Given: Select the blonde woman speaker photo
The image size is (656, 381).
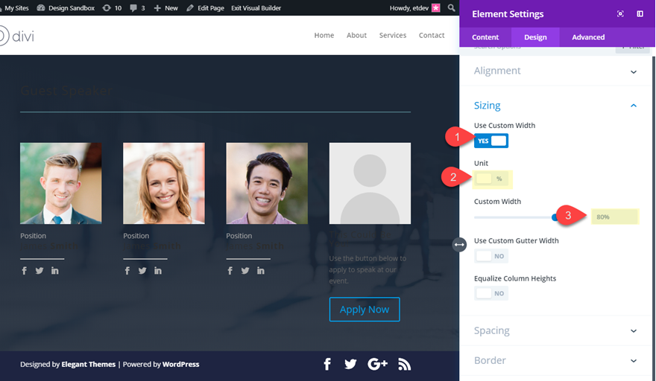Looking at the screenshot, I should tap(164, 183).
